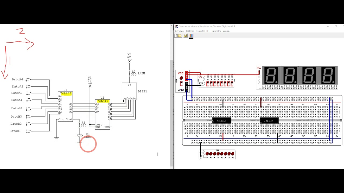The height and width of the screenshot is (193, 344).
Task: Click the first LED of the LED module
Action: 207,154
